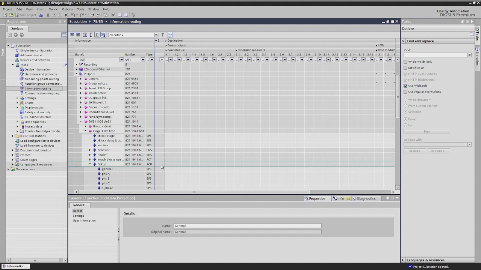
Task: Open Settings in the General properties list
Action: pyautogui.click(x=78, y=216)
